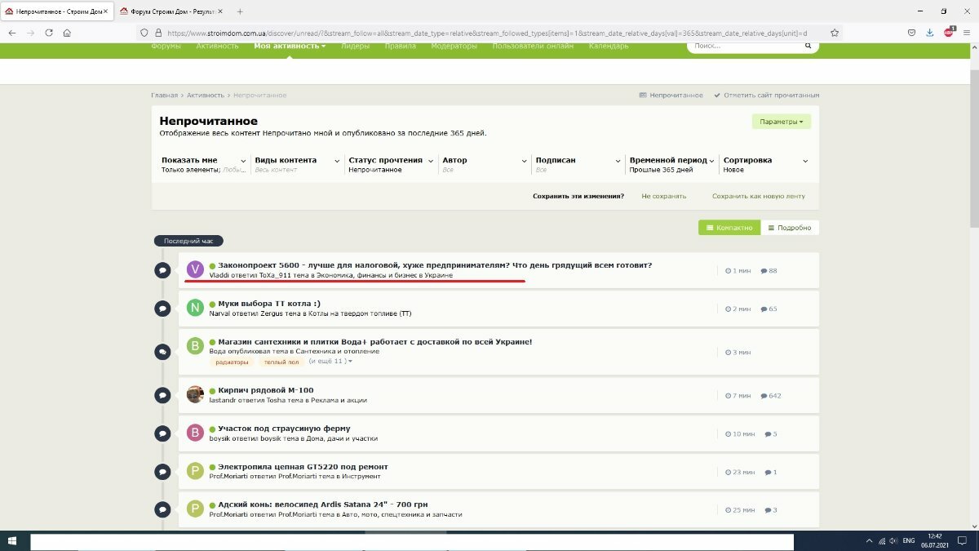Show hidden tray icons chevron
Image resolution: width=979 pixels, height=551 pixels.
coord(869,541)
